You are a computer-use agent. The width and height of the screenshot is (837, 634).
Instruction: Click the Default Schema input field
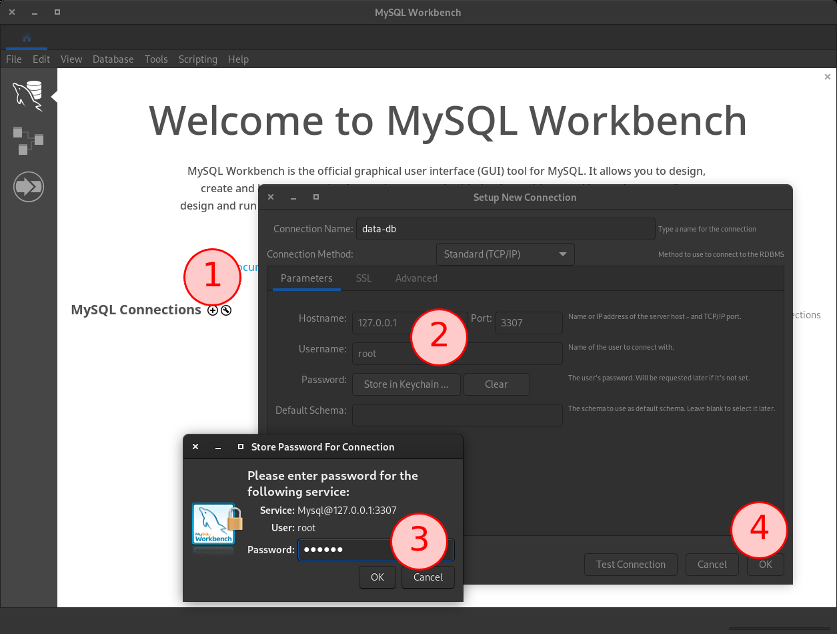[x=457, y=414]
